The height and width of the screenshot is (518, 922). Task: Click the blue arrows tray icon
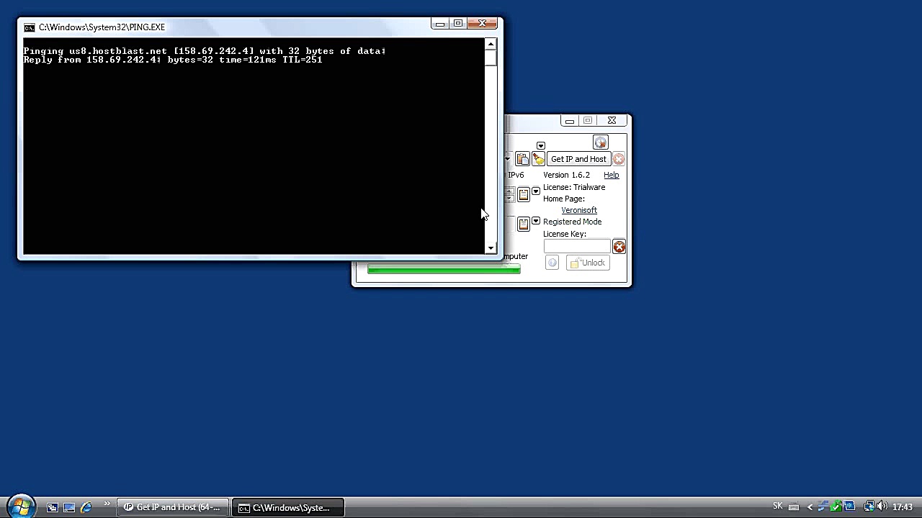(823, 506)
